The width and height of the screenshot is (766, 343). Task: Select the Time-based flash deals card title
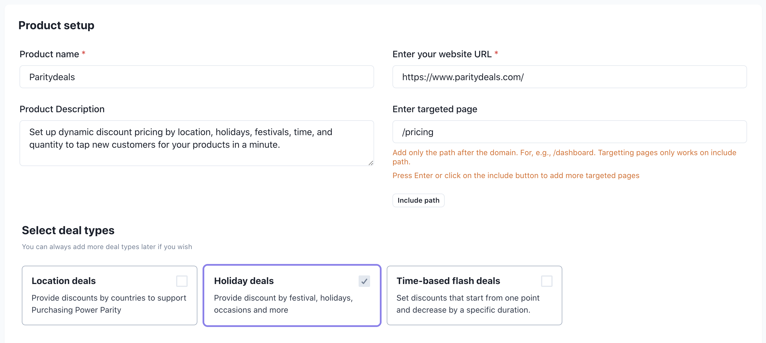click(448, 281)
